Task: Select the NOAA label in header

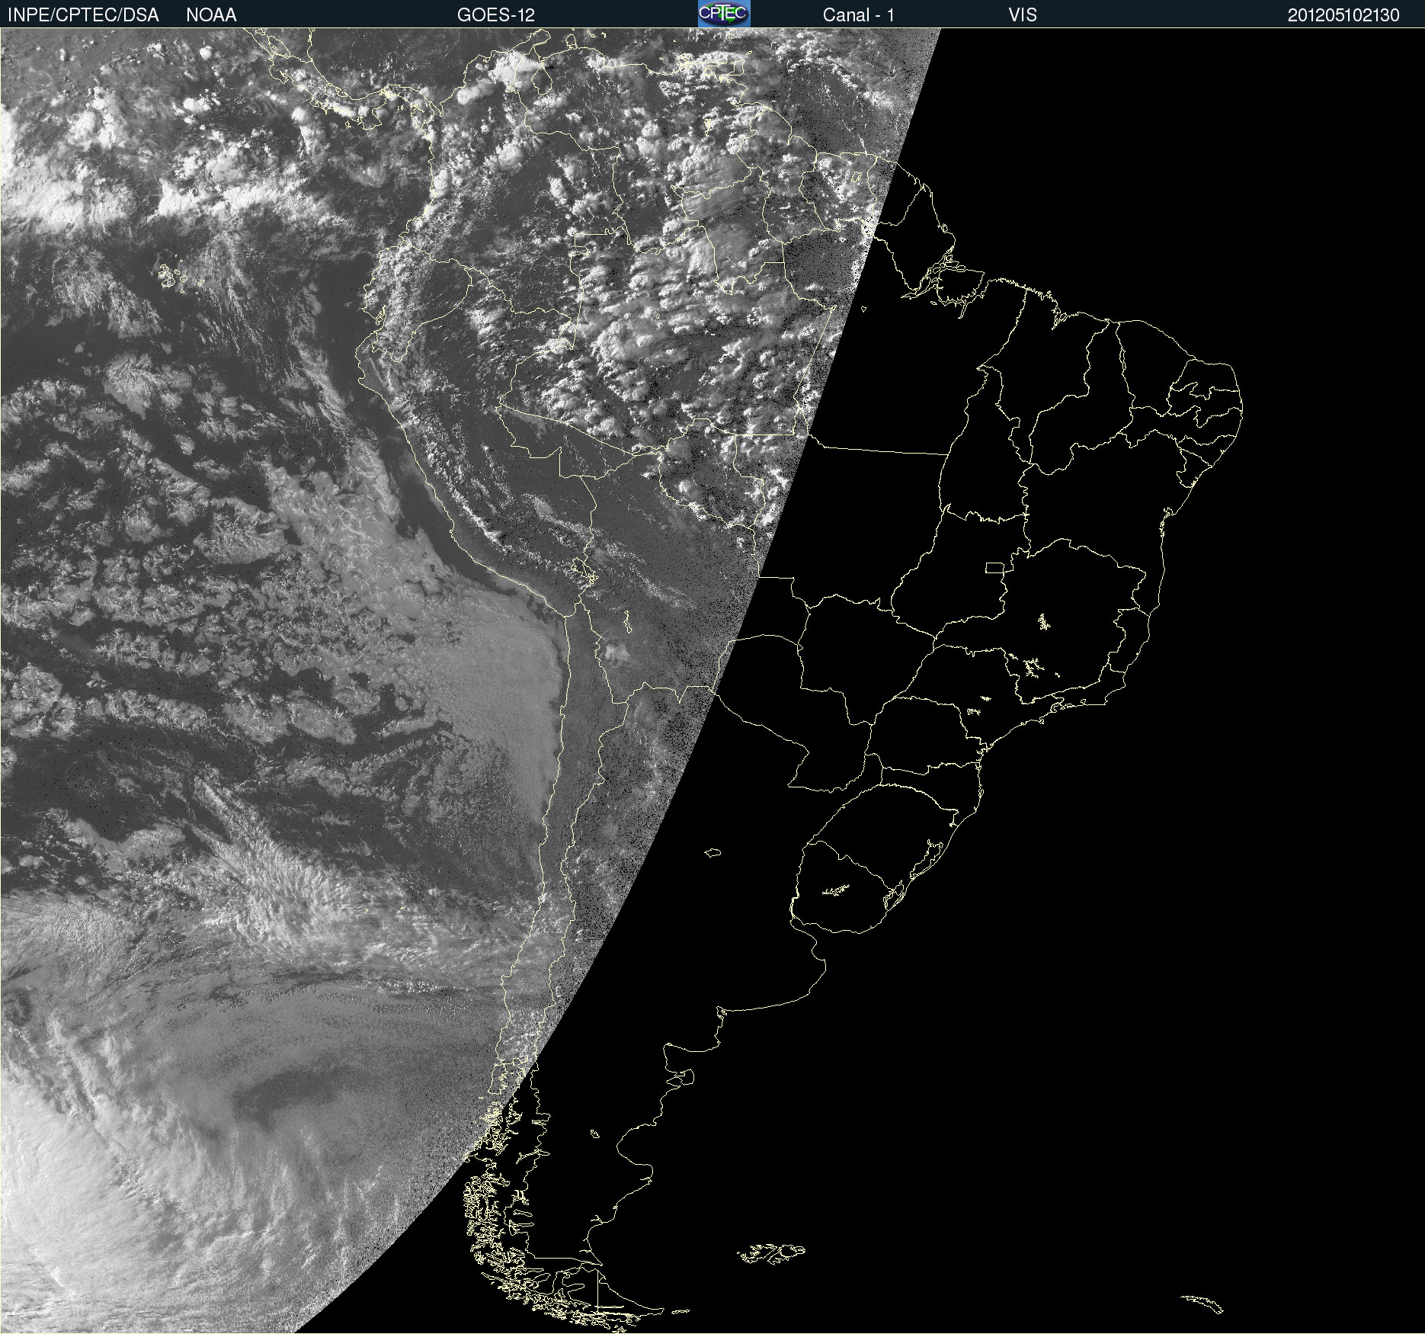Action: coord(211,15)
